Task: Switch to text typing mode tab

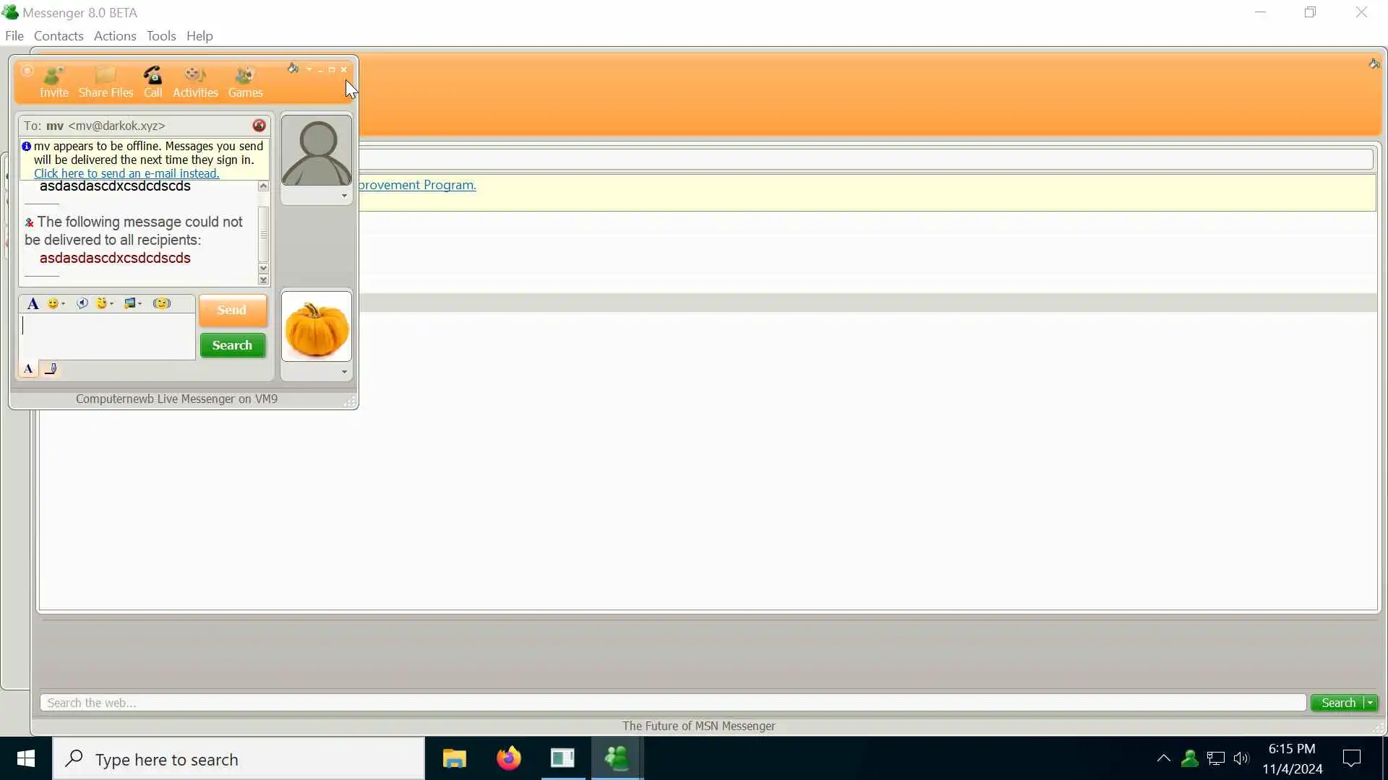Action: tap(28, 369)
